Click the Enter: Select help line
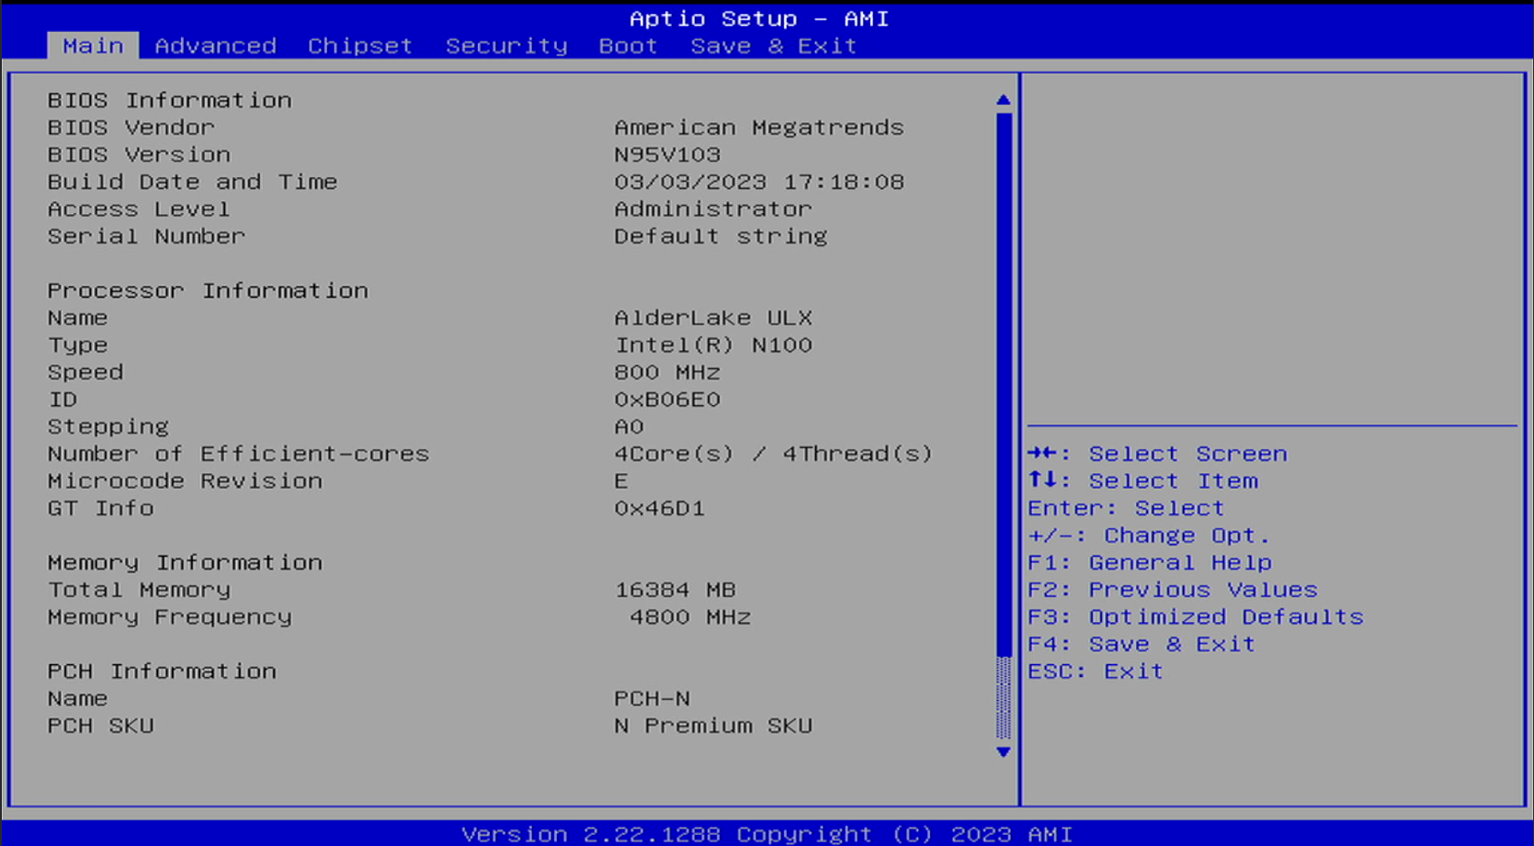The height and width of the screenshot is (846, 1534). point(1126,508)
